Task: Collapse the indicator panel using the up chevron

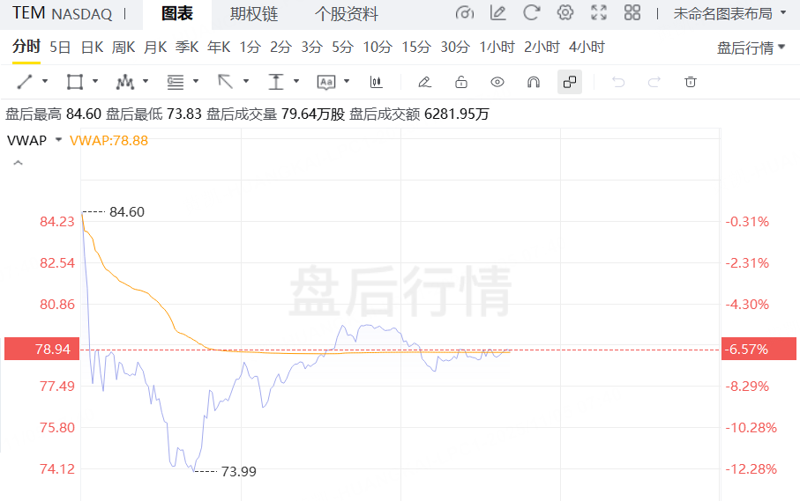Action: [x=18, y=163]
